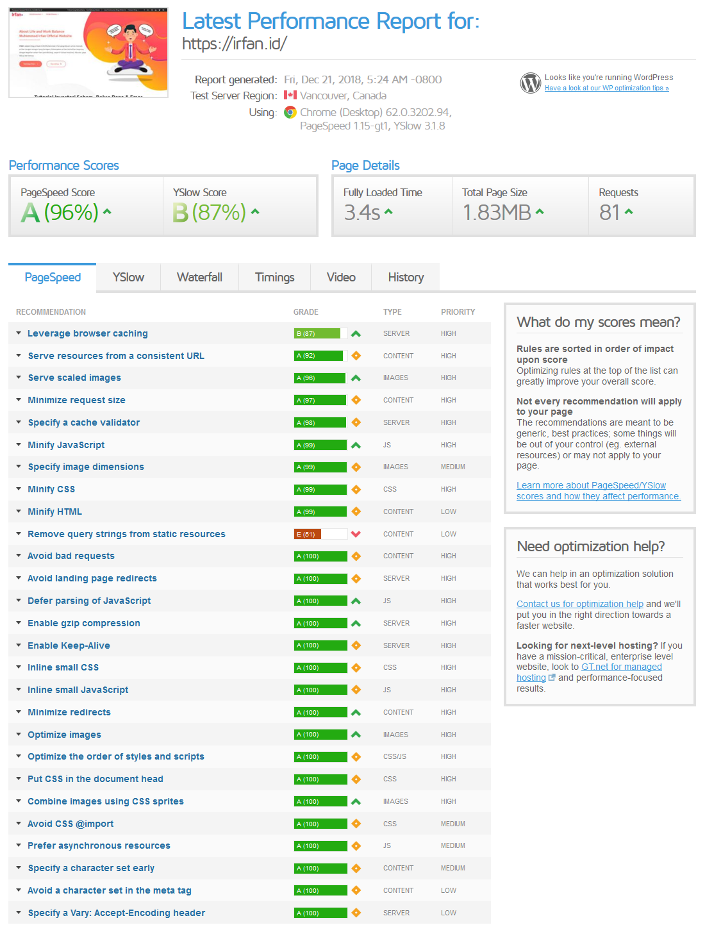The height and width of the screenshot is (932, 705).
Task: Open the WP optimization tips link
Action: [606, 88]
